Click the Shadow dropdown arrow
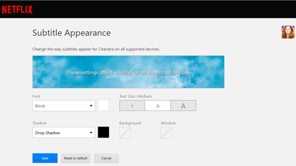 point(91,133)
